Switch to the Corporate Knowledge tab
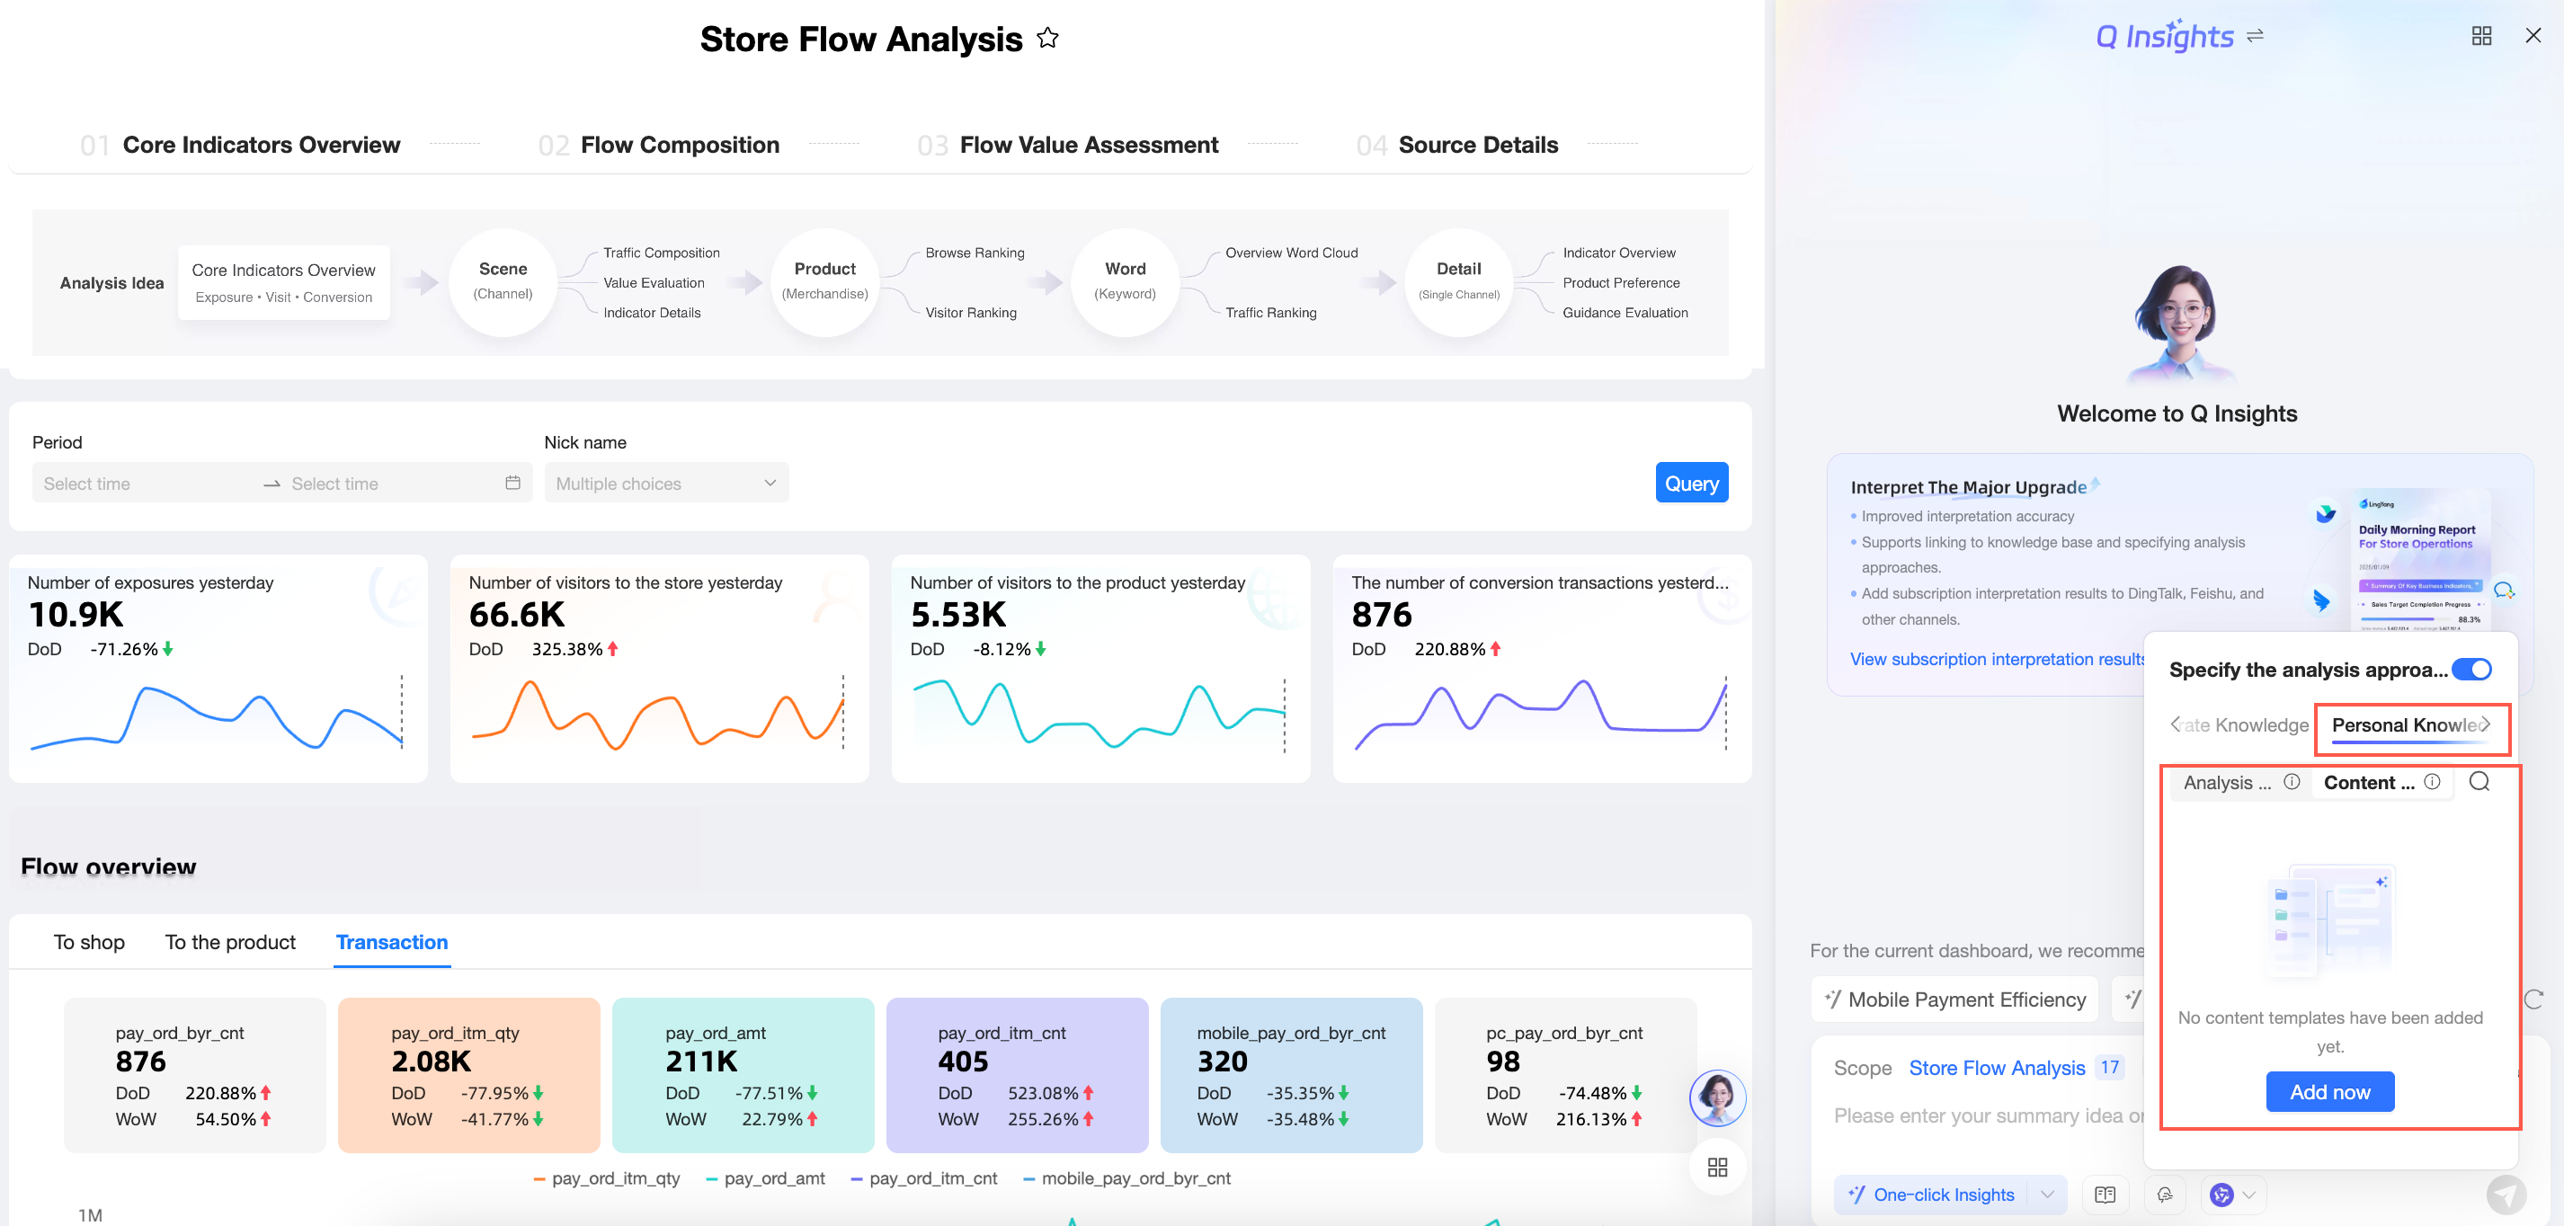This screenshot has width=2564, height=1226. click(x=2246, y=725)
